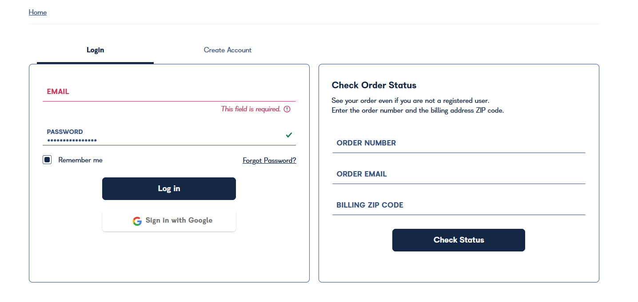Open the Forgot Password link
638x302 pixels.
coord(269,161)
